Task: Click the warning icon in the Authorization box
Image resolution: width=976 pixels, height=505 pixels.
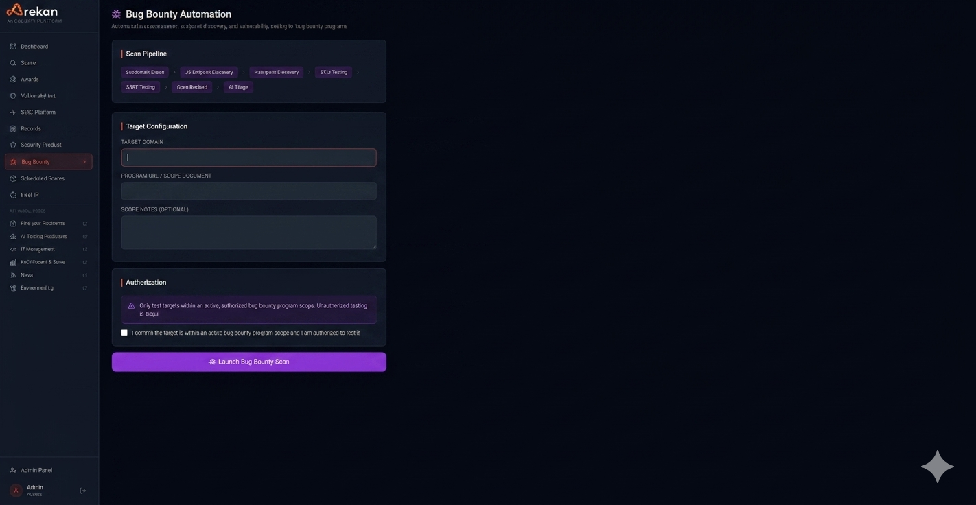Action: [x=131, y=305]
